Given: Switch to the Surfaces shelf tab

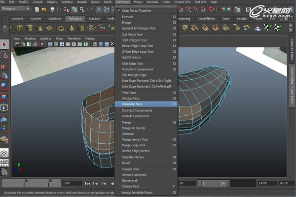Looking at the screenshot, I should pyautogui.click(x=54, y=19).
